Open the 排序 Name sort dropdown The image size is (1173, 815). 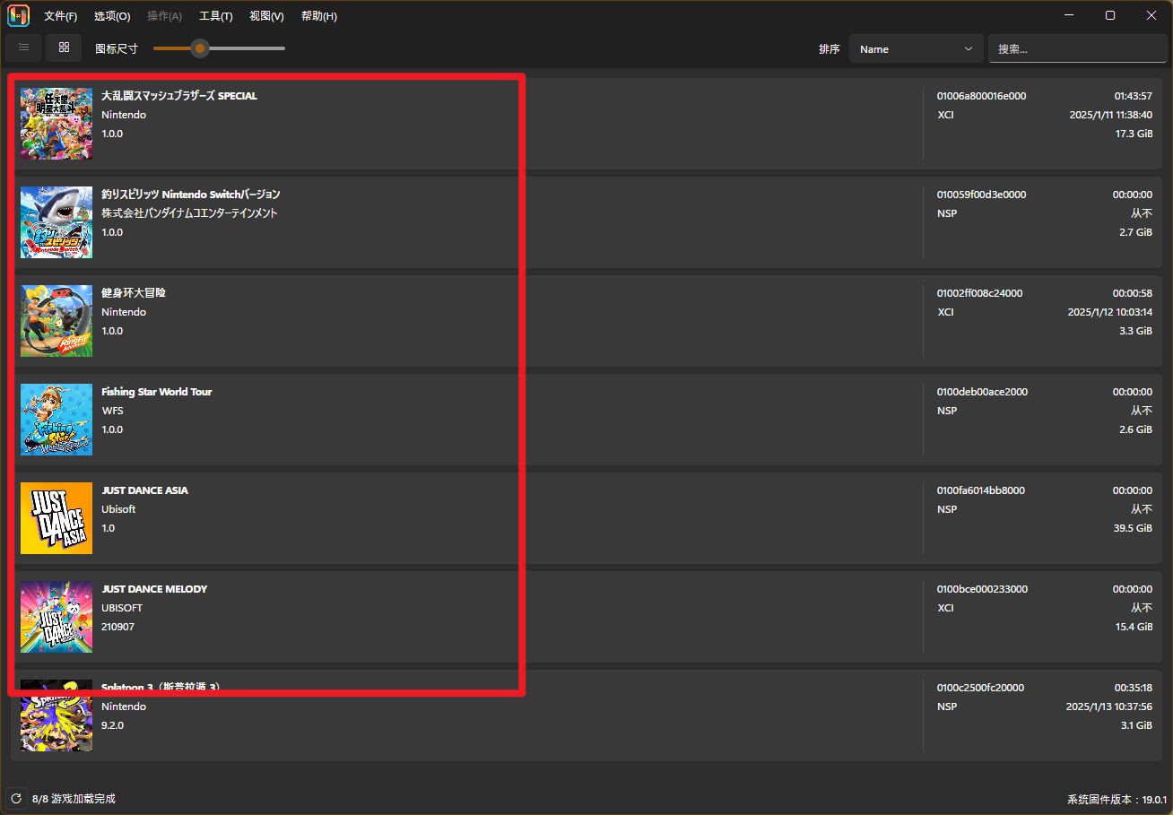point(917,48)
